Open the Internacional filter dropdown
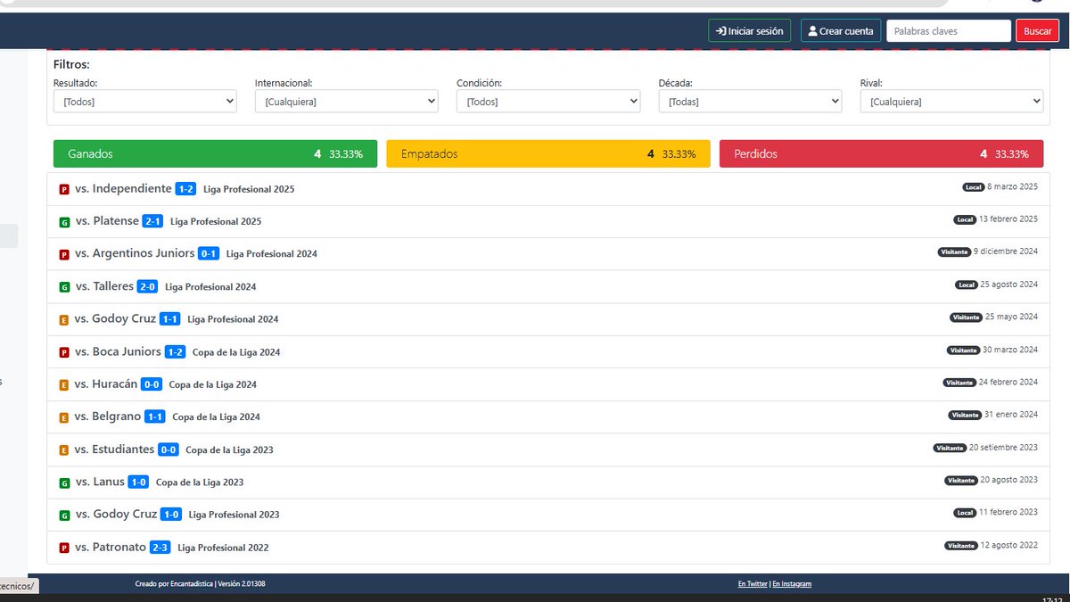The image size is (1070, 602). (x=346, y=102)
